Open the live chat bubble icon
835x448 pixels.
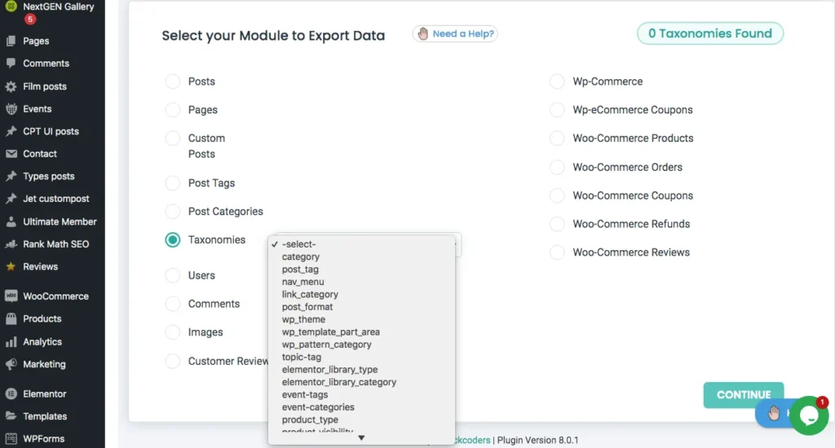[x=808, y=415]
